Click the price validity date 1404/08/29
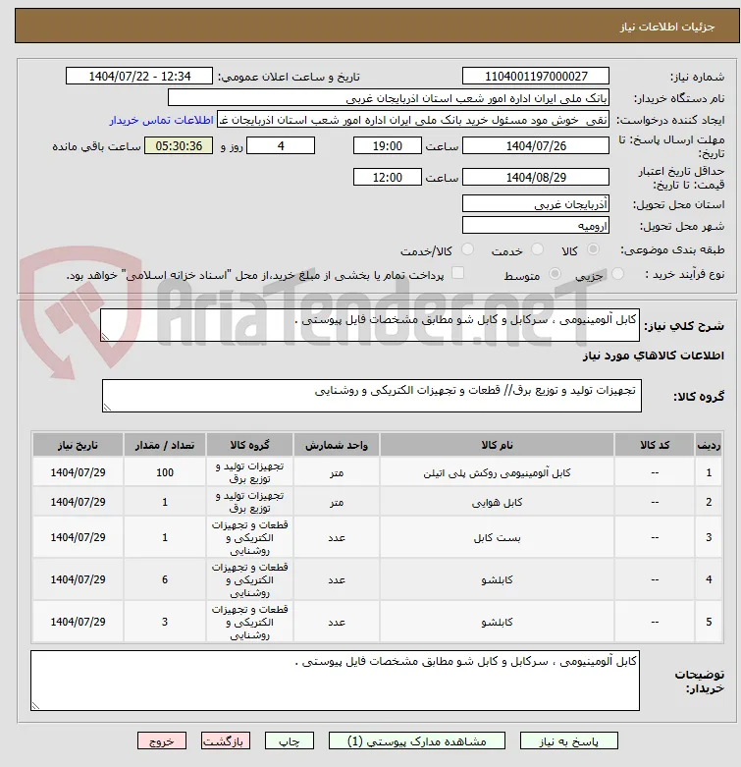The image size is (741, 767). point(536,177)
